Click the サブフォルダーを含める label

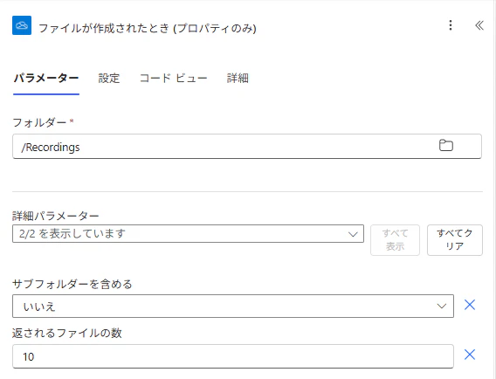72,284
